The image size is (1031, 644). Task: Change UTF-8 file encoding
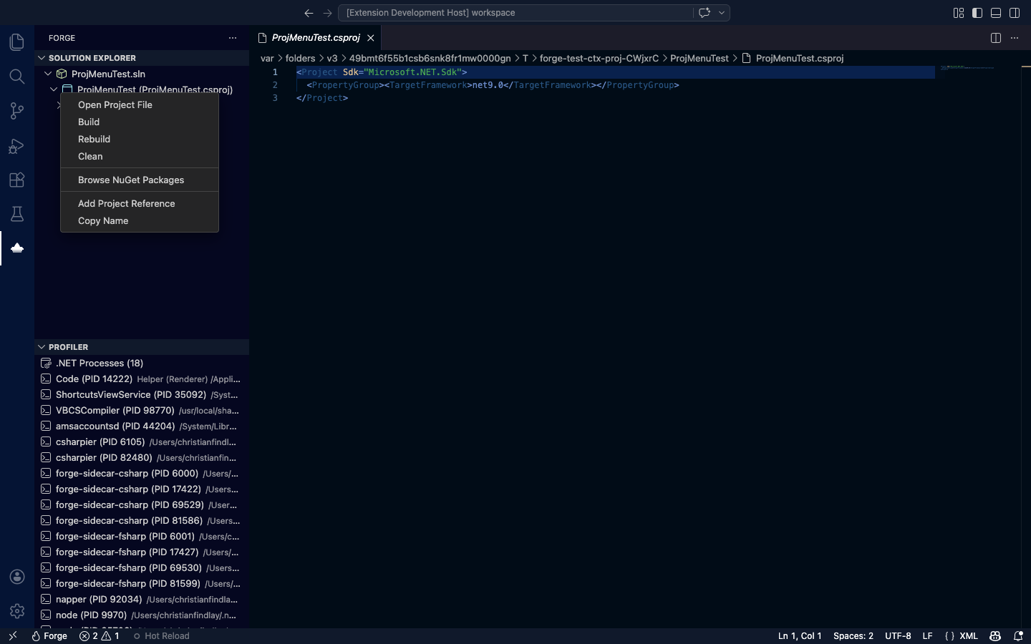[898, 635]
